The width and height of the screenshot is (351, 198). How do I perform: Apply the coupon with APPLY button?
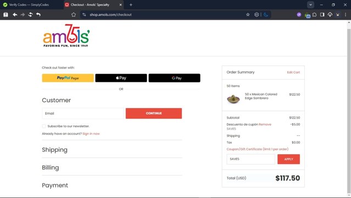point(288,159)
